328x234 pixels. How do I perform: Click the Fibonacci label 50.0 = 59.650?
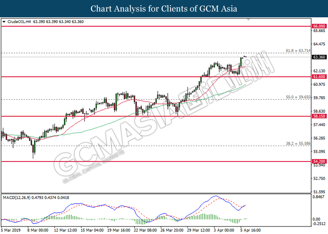click(x=298, y=97)
